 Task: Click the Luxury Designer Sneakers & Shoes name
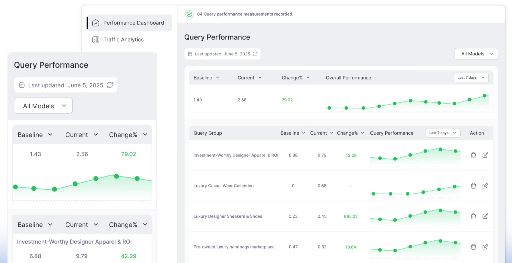[227, 216]
